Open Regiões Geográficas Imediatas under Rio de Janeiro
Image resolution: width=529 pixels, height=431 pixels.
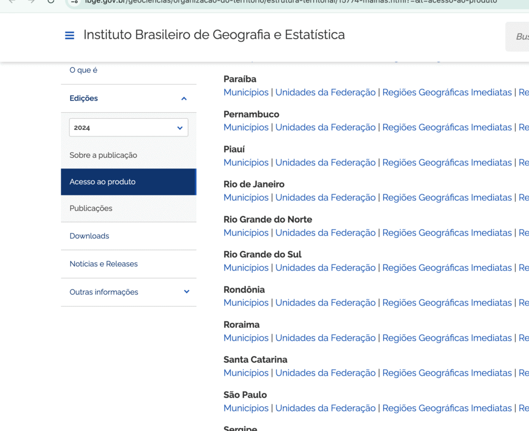[x=447, y=197]
